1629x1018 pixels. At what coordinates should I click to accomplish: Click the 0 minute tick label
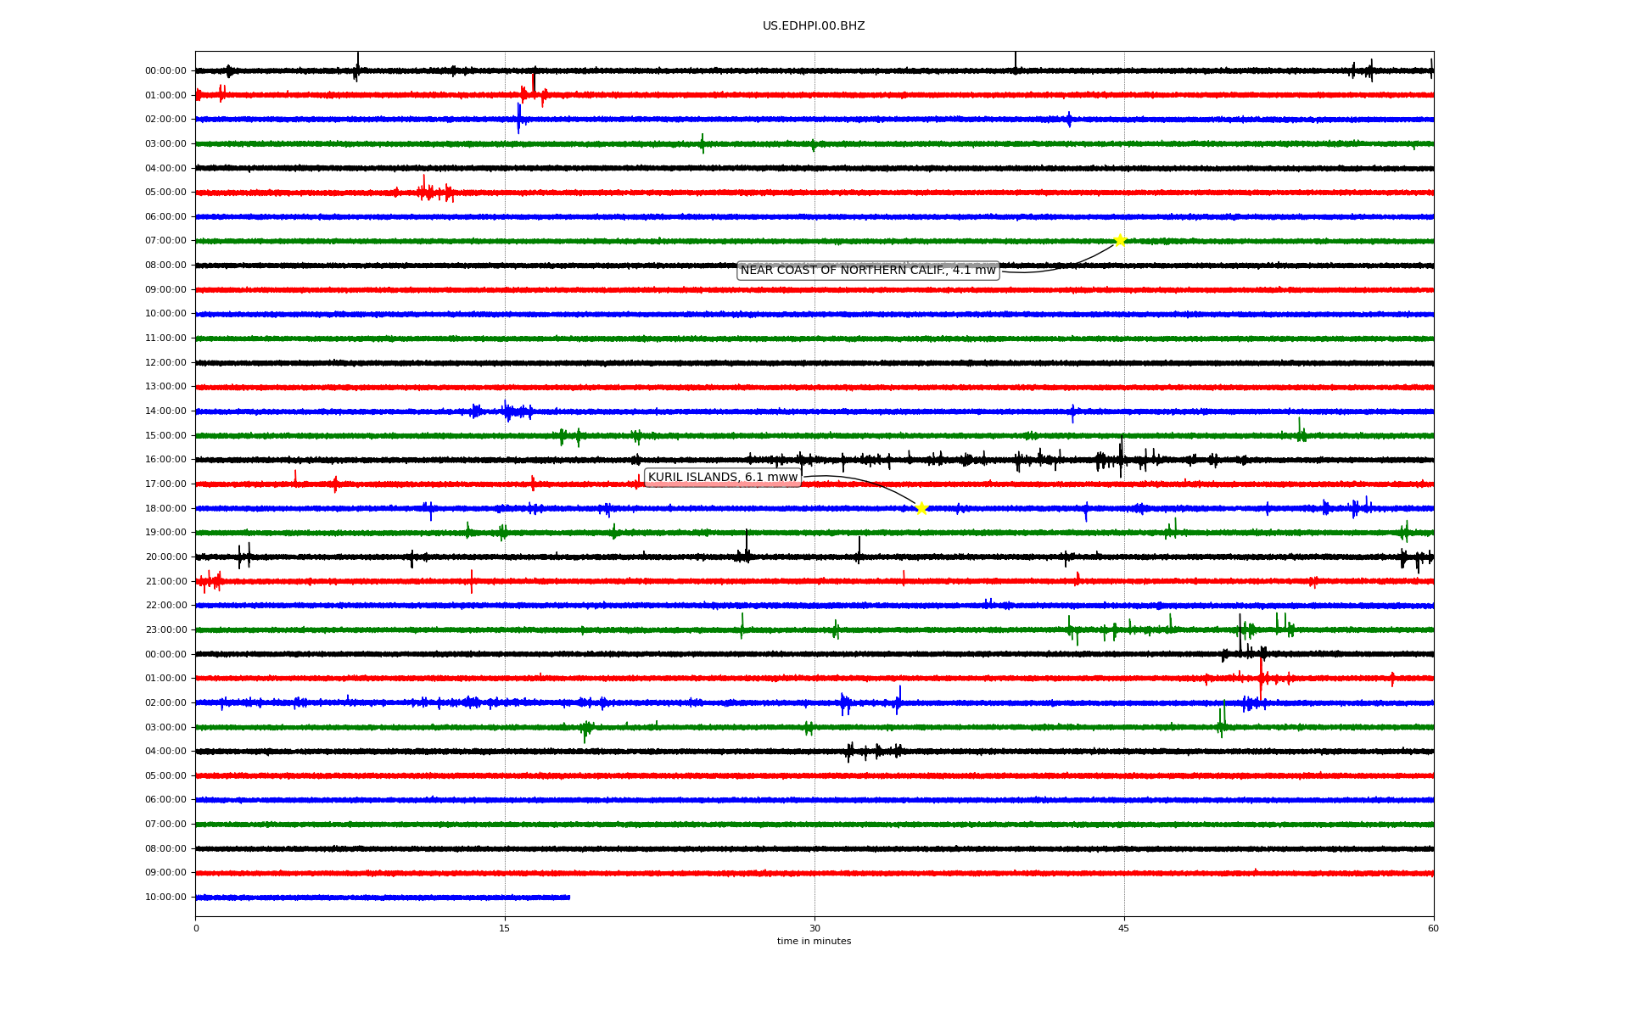(196, 928)
